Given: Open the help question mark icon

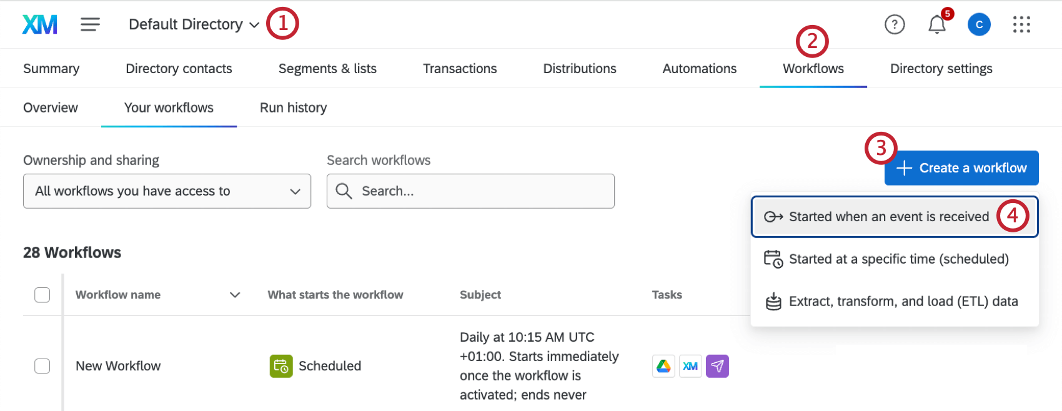Looking at the screenshot, I should (x=895, y=24).
